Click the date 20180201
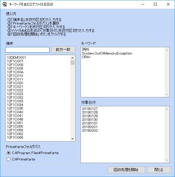The height and width of the screenshot is (177, 175). pyautogui.click(x=90, y=127)
